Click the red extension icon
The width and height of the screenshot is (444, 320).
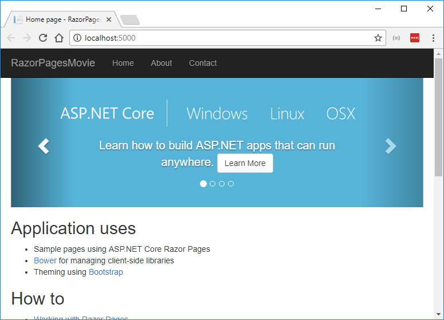pyautogui.click(x=415, y=38)
